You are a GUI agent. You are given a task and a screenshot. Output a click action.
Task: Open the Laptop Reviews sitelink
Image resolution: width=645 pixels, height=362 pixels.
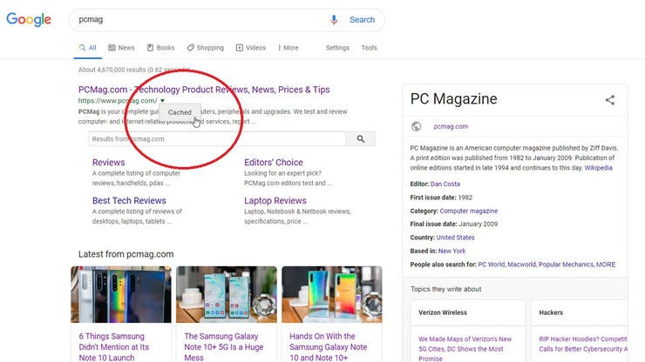[x=275, y=200]
